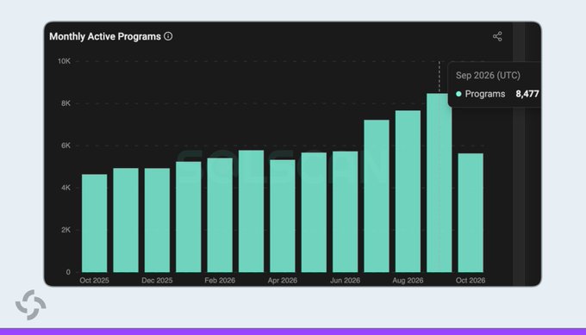The width and height of the screenshot is (586, 335).
Task: Click the 2K y-axis label
Action: (x=65, y=230)
